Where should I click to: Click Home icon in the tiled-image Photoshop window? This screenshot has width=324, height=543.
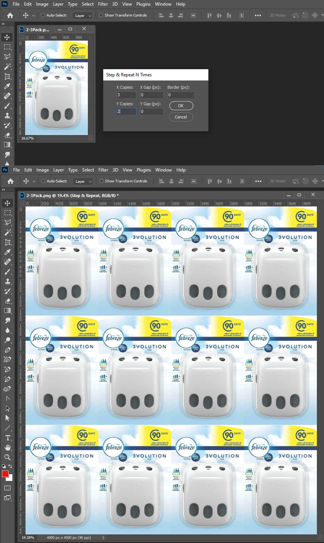tap(11, 181)
